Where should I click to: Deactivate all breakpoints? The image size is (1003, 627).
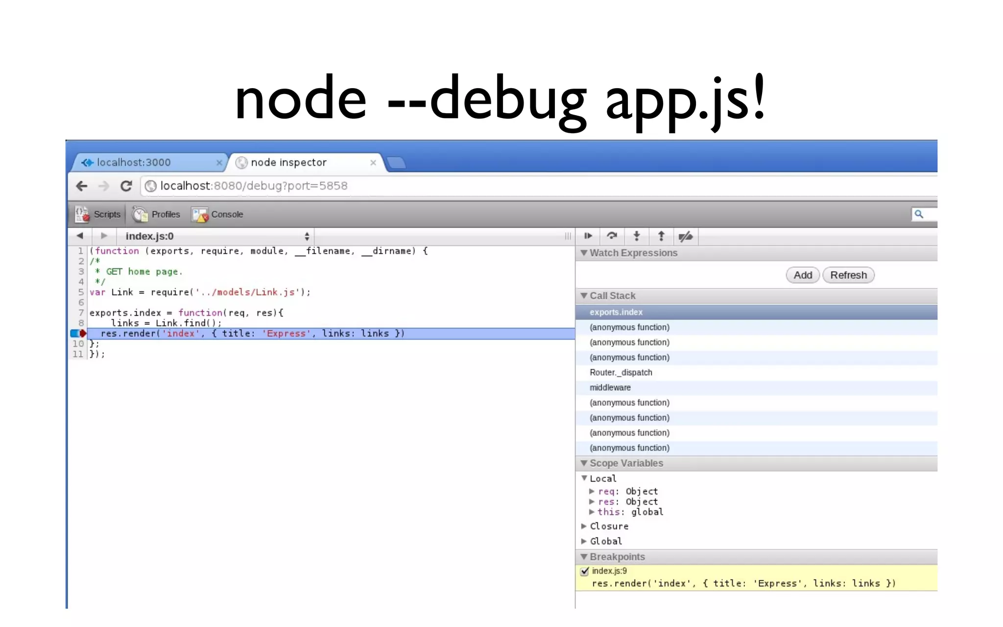686,236
